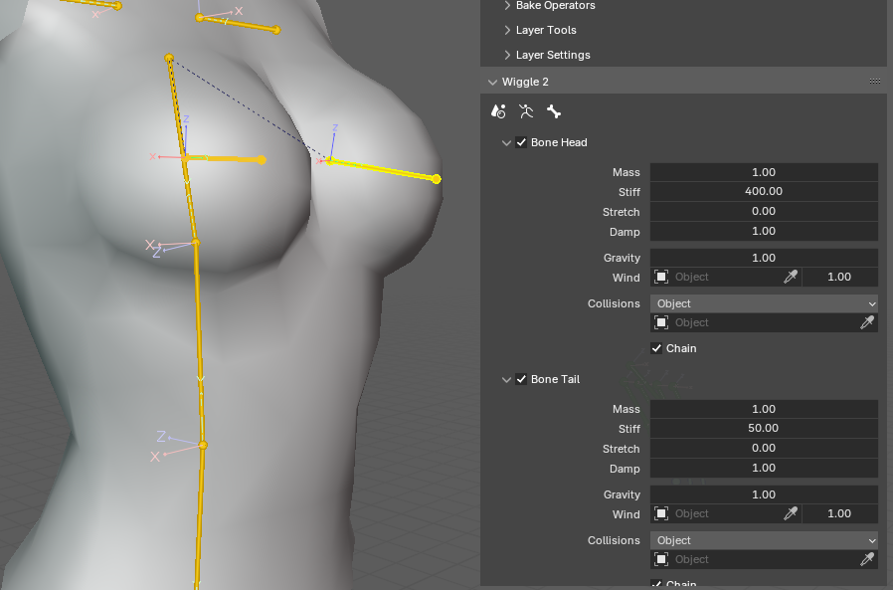Open Bone Head Collisions Object dropdown
This screenshot has height=590, width=893.
[x=764, y=303]
